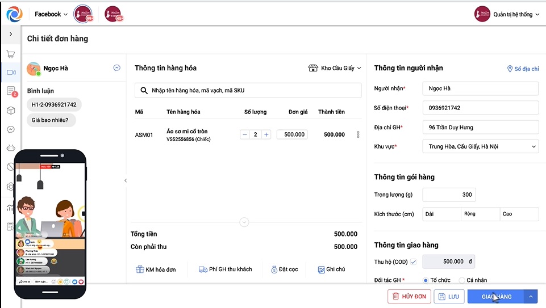Click the Rộng dimension field
546x308 pixels.
pos(481,214)
